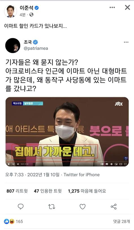The width and height of the screenshot is (134, 230).
Task: Open 47 인용한 트윗 list
Action: click(48, 191)
